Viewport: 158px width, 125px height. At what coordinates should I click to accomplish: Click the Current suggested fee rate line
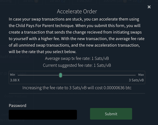(77, 65)
